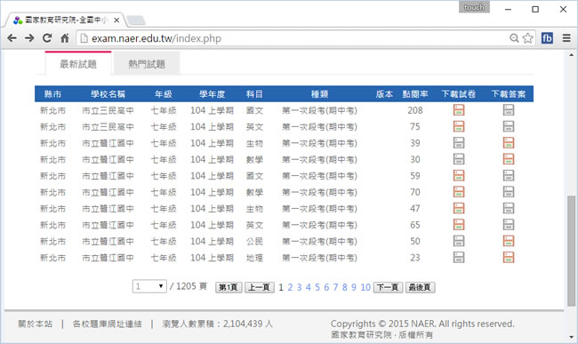Screen dimensions: 578x344
Task: Download answer in row with 65 views
Action: (509, 225)
